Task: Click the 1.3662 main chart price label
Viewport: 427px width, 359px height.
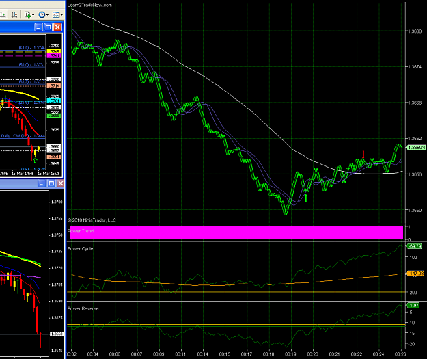Action: tap(415, 139)
